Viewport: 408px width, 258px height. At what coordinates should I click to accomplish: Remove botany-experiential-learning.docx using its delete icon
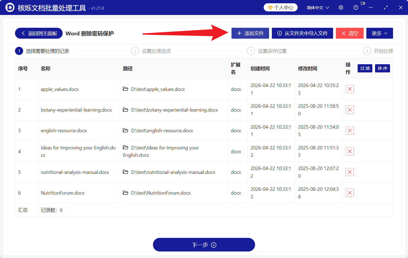point(350,110)
